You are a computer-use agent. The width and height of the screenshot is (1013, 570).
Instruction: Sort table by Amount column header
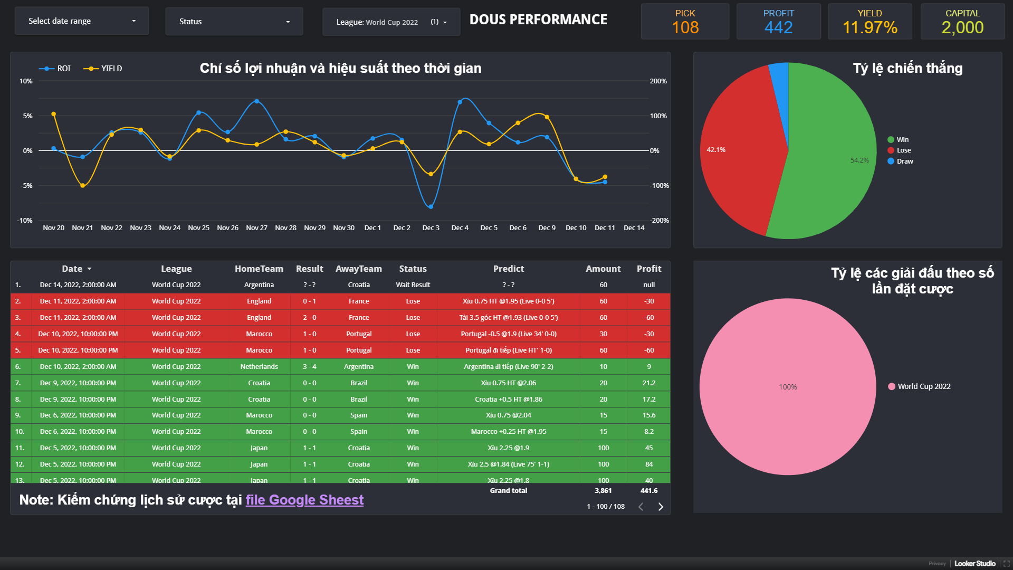click(x=603, y=269)
